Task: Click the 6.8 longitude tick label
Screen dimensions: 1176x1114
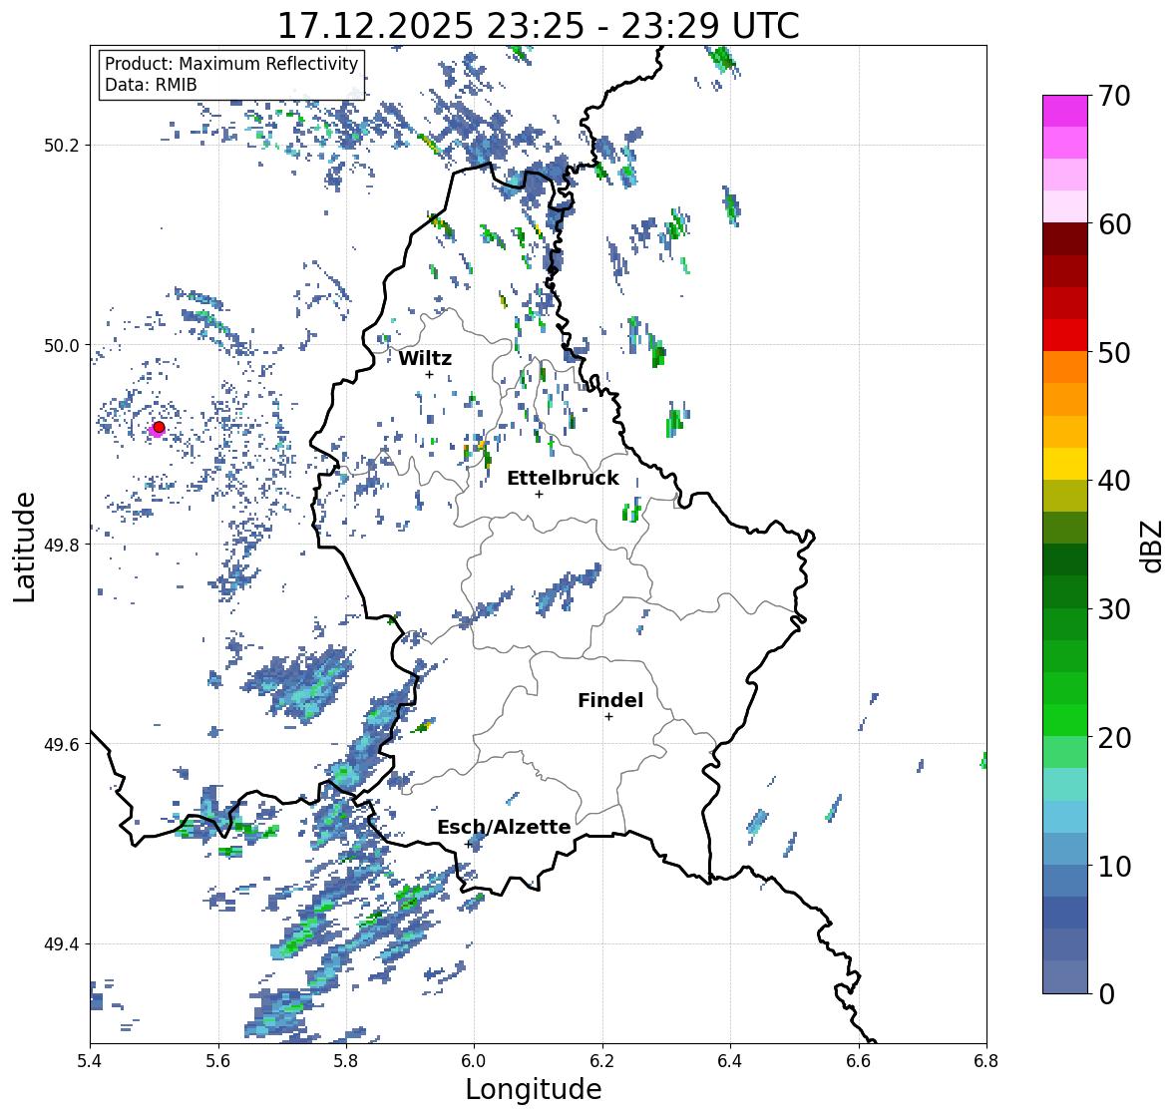Action: pyautogui.click(x=986, y=1061)
